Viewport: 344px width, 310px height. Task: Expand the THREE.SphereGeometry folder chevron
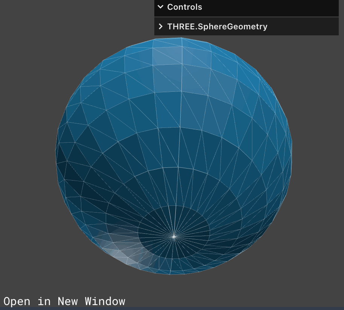tap(161, 27)
